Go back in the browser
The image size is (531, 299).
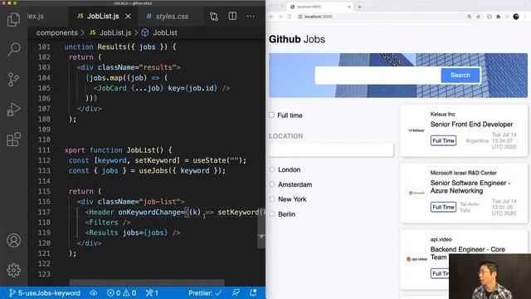click(271, 17)
